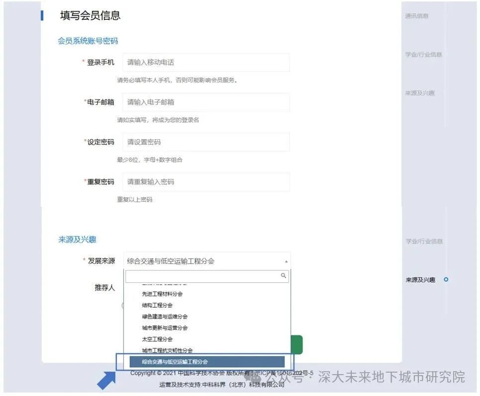Click the 登录手机 phone input field
480x396 pixels.
pyautogui.click(x=206, y=63)
